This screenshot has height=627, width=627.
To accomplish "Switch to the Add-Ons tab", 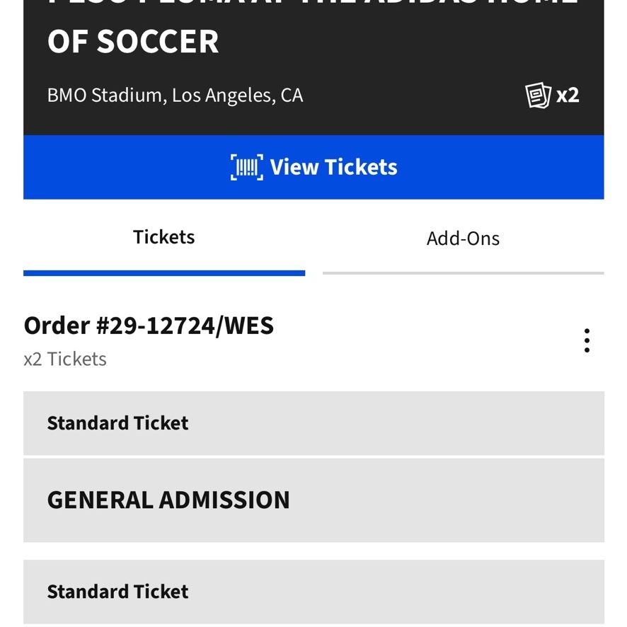I will coord(463,238).
